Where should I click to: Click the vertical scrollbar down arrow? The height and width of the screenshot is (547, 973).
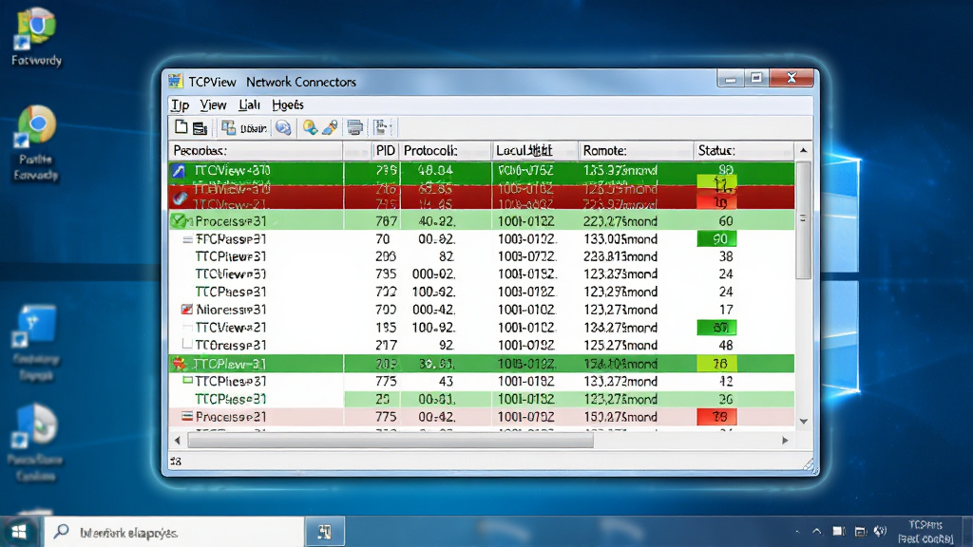[x=804, y=421]
